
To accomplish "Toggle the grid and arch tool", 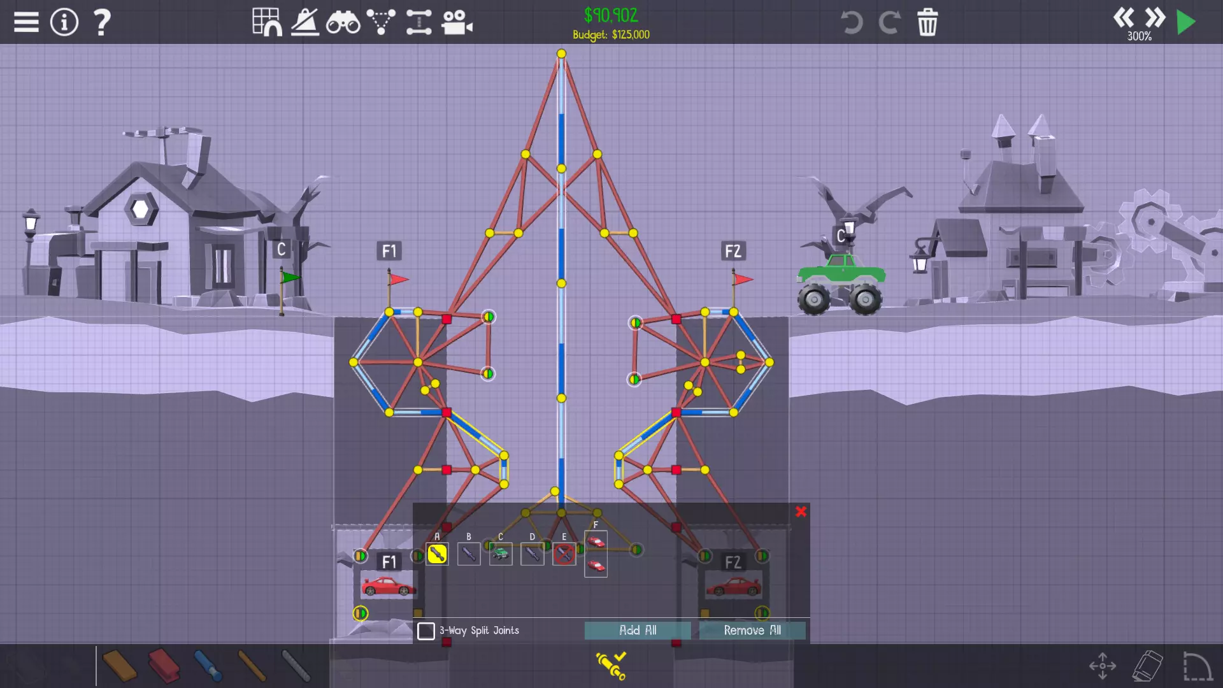I will (267, 22).
